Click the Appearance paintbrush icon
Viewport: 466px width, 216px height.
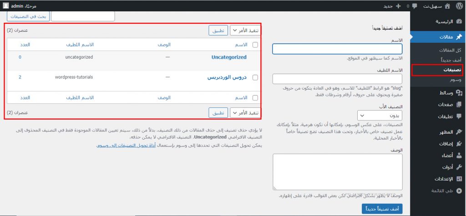pos(459,132)
